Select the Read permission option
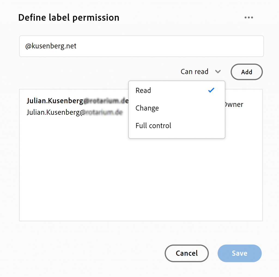This screenshot has width=279, height=277. click(143, 91)
